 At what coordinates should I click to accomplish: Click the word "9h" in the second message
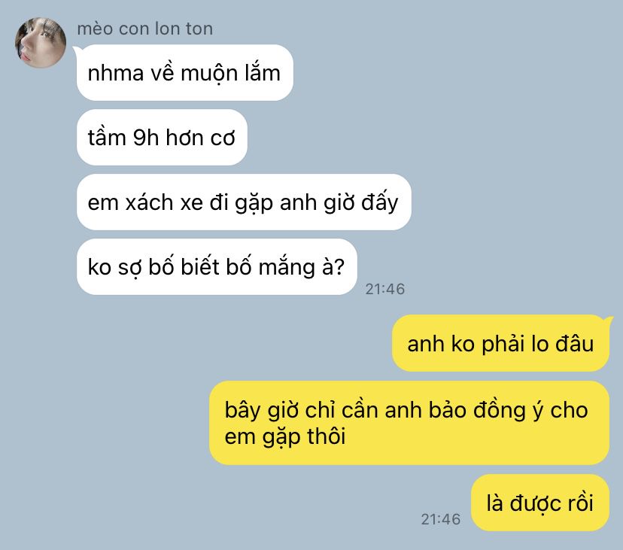tap(145, 138)
